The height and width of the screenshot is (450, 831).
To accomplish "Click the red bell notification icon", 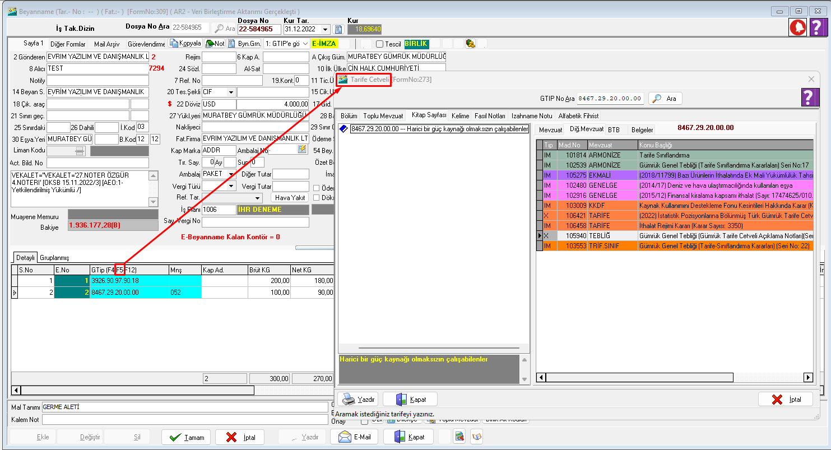I will 798,27.
